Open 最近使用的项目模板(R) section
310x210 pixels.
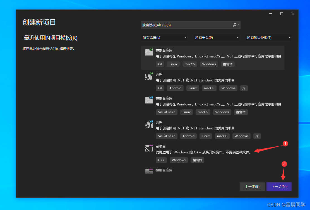(x=51, y=38)
